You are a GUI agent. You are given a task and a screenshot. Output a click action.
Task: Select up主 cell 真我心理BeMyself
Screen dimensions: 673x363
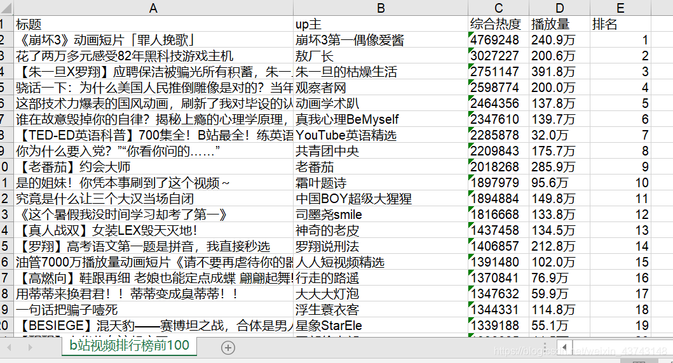click(381, 119)
